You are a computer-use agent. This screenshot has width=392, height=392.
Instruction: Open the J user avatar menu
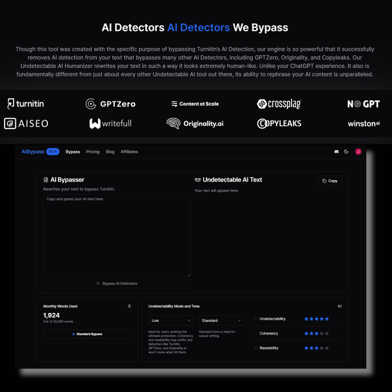point(358,151)
